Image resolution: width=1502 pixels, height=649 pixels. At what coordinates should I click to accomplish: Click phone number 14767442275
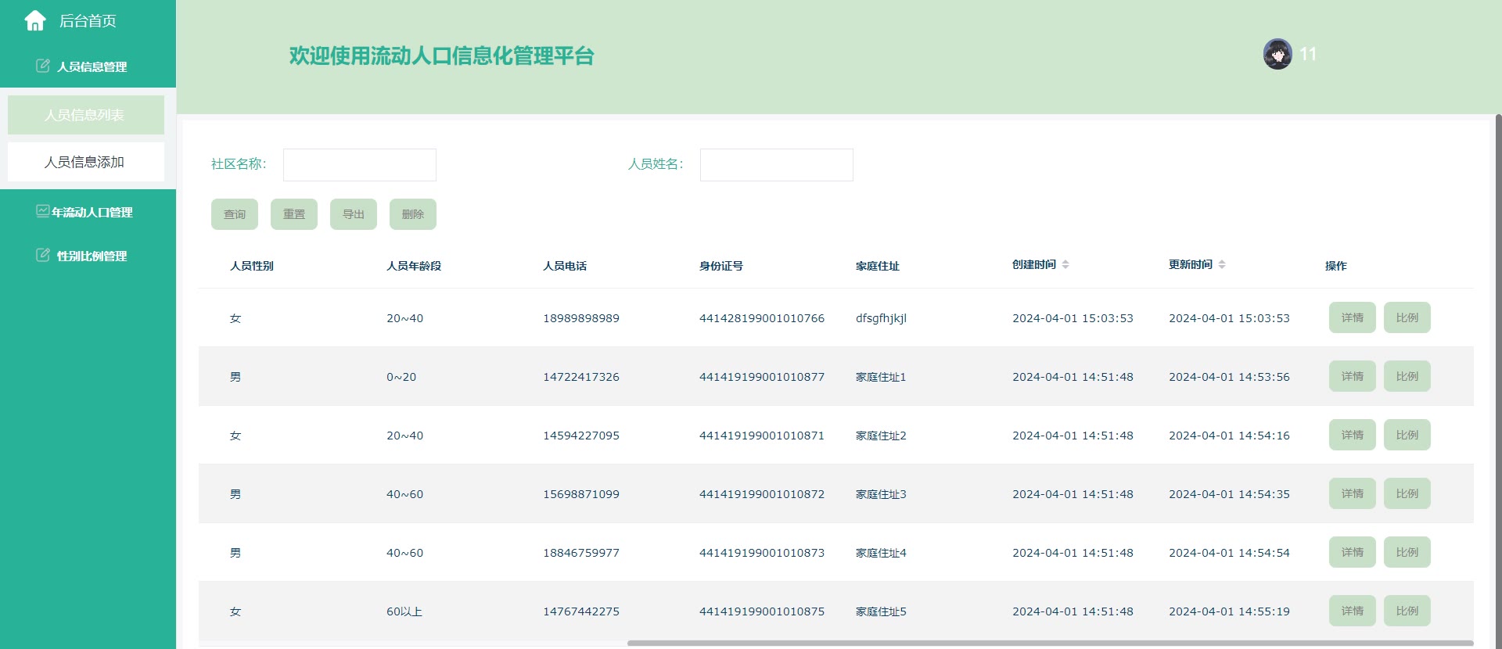pos(581,611)
